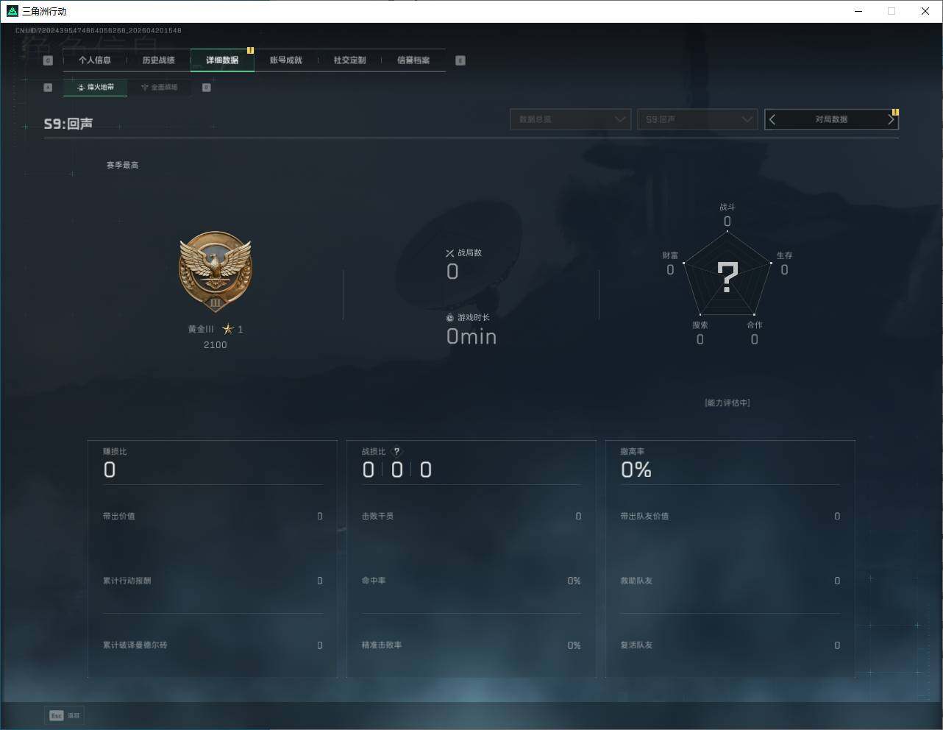
Task: Click the 赚损比 stat heading
Action: pyautogui.click(x=115, y=452)
